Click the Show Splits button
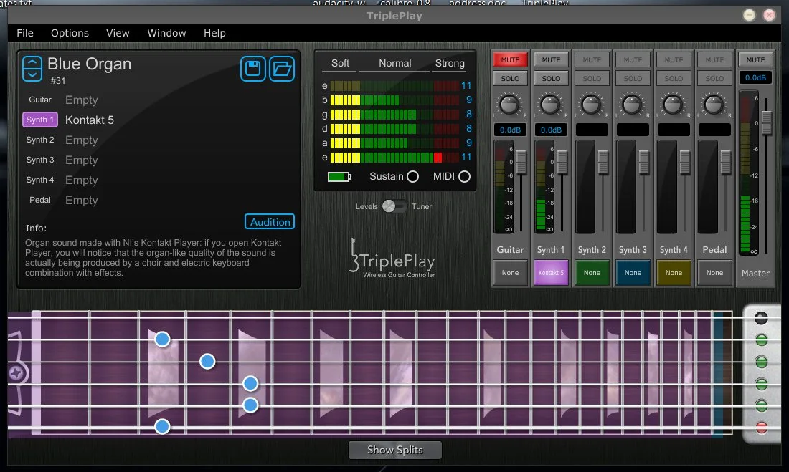Image resolution: width=789 pixels, height=472 pixels. tap(395, 450)
